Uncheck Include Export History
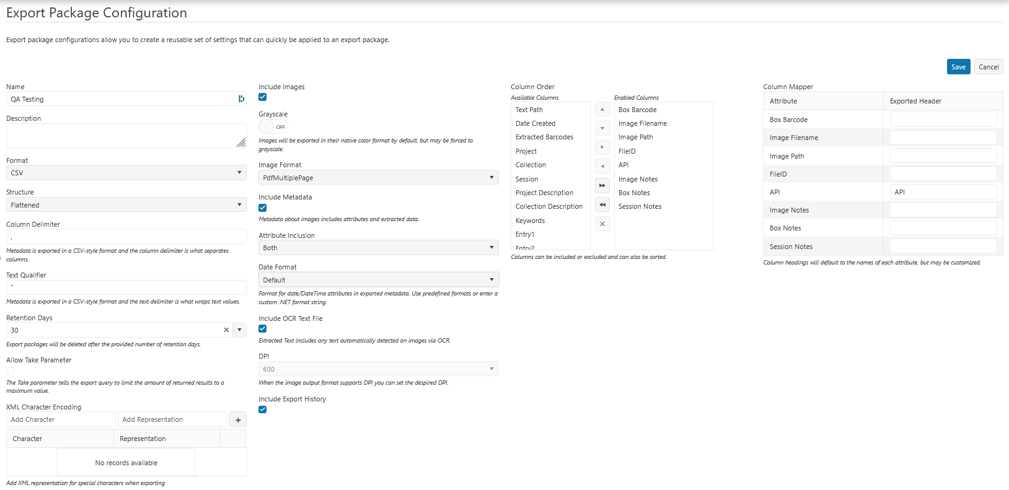The image size is (1009, 490). [263, 409]
